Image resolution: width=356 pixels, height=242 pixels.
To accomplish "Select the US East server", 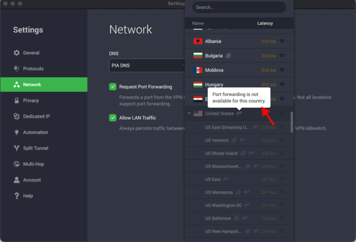I will (239, 179).
